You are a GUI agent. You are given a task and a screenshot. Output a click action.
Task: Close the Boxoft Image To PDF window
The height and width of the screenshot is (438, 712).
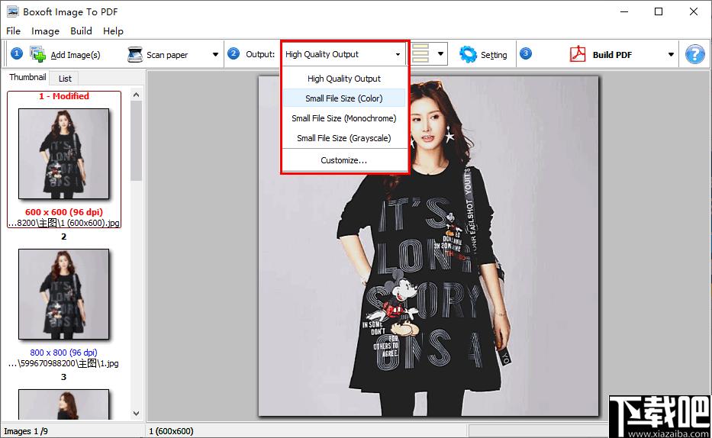(x=694, y=11)
